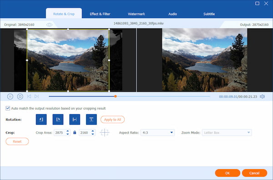The width and height of the screenshot is (273, 180).
Task: Open the Subtitle tab
Action: click(209, 14)
